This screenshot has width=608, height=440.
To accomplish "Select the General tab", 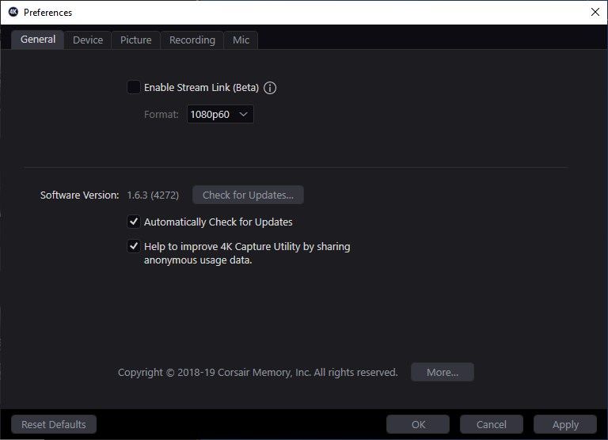I will point(38,40).
